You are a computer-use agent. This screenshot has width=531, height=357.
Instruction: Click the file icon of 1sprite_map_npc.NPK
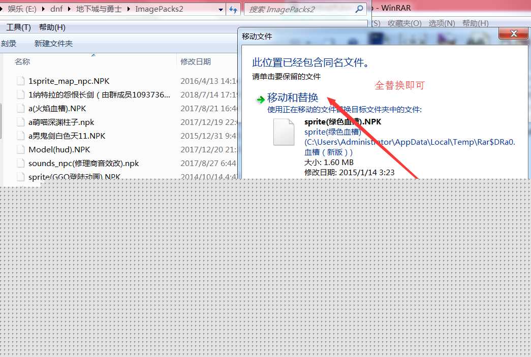pyautogui.click(x=21, y=81)
